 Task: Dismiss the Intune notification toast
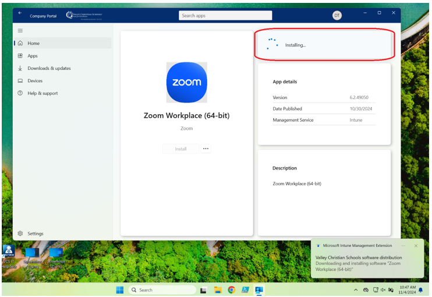[416, 246]
